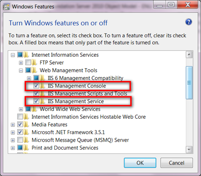Collapse the Internet Information Services tree node
201x176 pixels.
[13, 55]
